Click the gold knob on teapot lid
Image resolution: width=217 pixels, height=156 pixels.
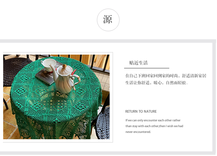pyautogui.click(x=64, y=66)
